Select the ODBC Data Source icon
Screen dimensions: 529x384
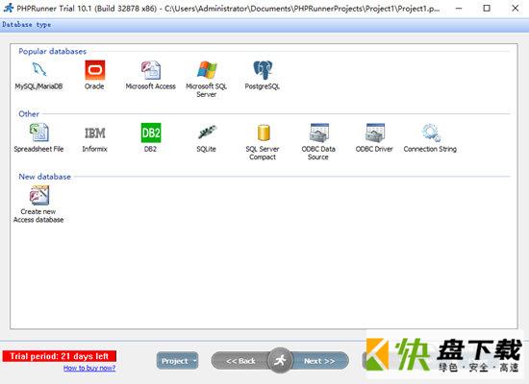click(x=318, y=132)
